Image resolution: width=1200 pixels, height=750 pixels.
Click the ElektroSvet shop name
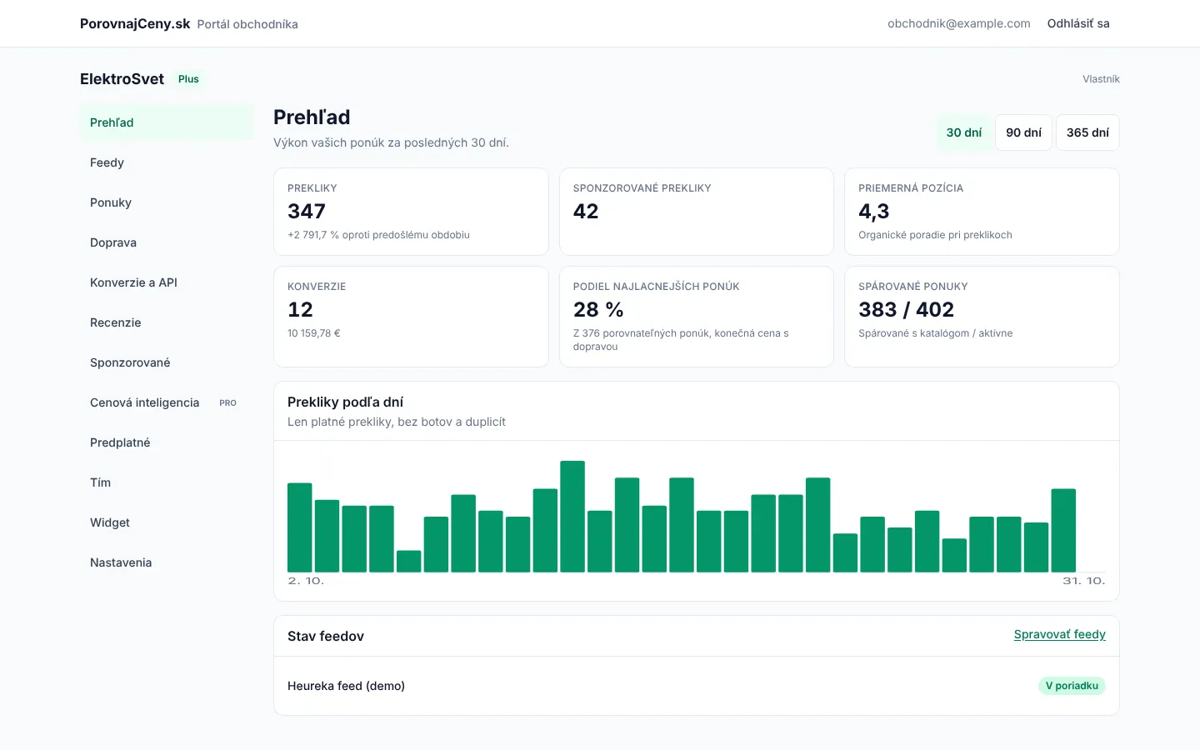(122, 79)
